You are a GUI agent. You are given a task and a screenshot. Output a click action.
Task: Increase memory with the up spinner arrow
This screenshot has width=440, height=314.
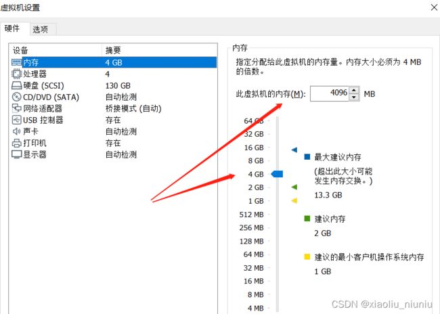(354, 90)
